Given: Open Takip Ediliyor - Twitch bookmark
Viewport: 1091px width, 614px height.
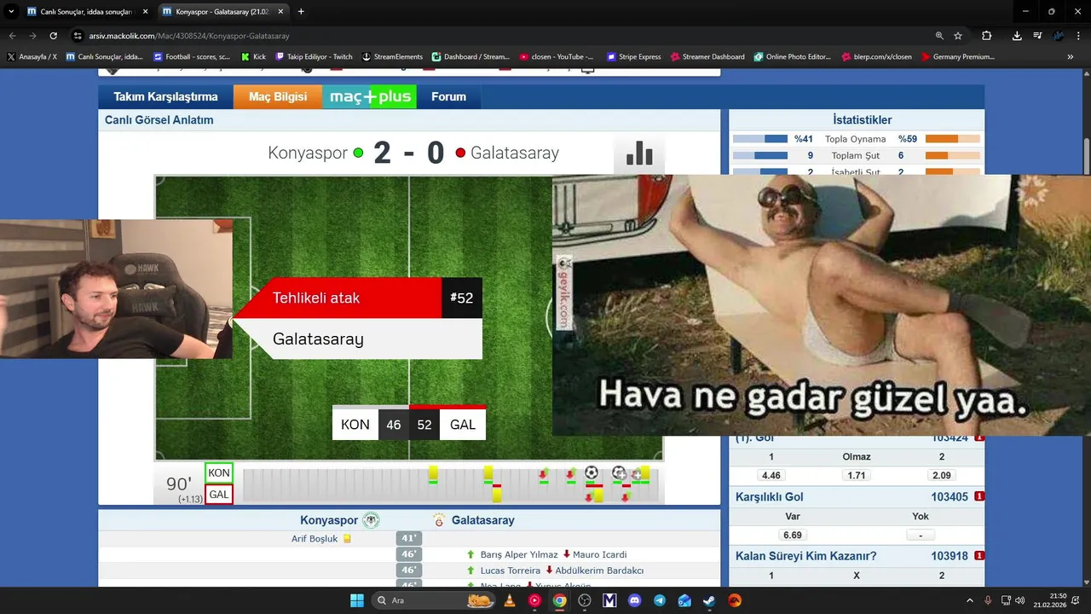Looking at the screenshot, I should pyautogui.click(x=314, y=56).
